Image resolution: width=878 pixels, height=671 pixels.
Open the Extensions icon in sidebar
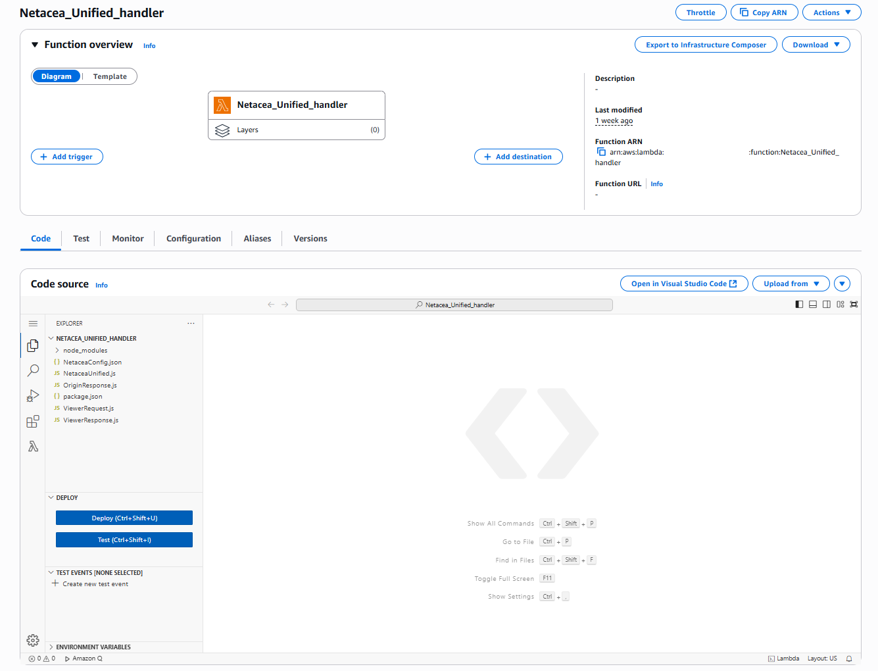click(33, 422)
